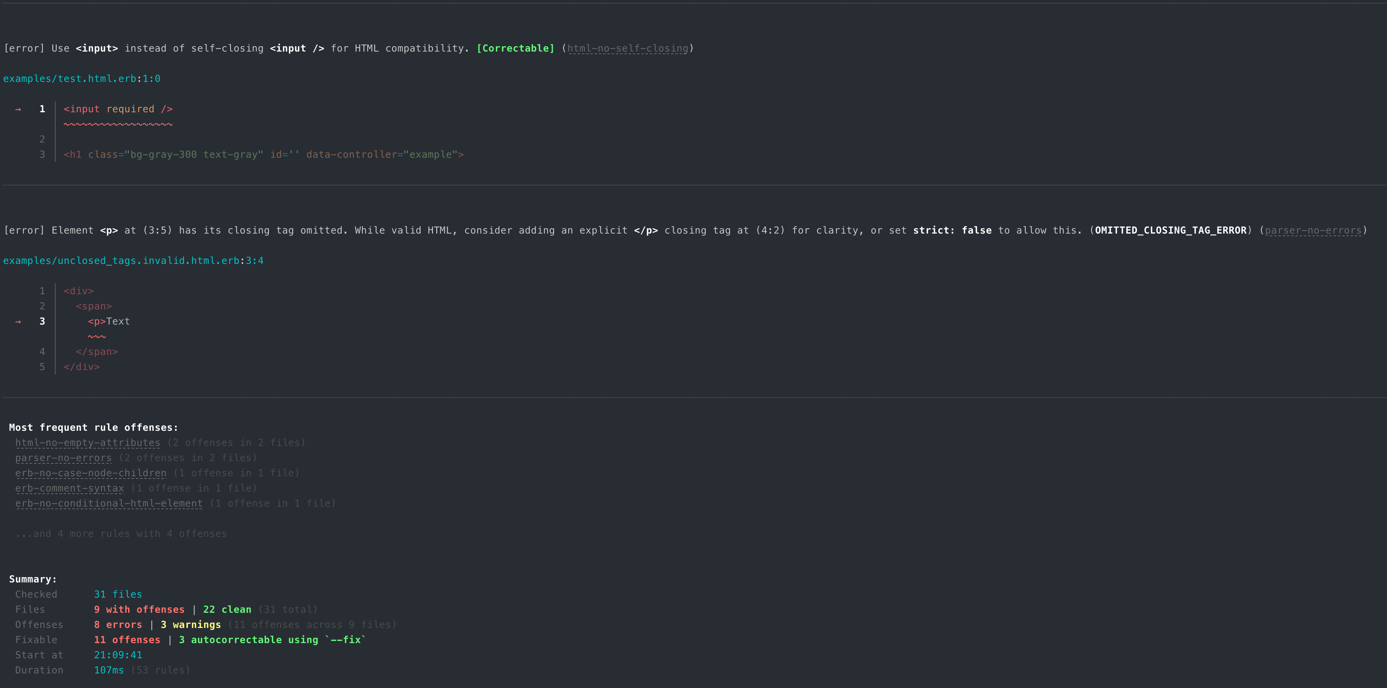1387x688 pixels.
Task: Click the 'Most frequent rule offenses' heading
Action: pyautogui.click(x=93, y=427)
